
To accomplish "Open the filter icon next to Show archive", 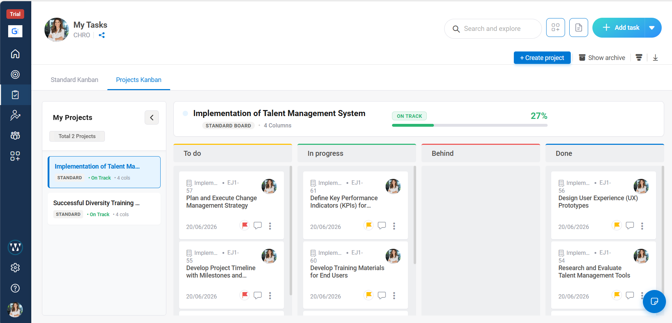I will pyautogui.click(x=639, y=58).
